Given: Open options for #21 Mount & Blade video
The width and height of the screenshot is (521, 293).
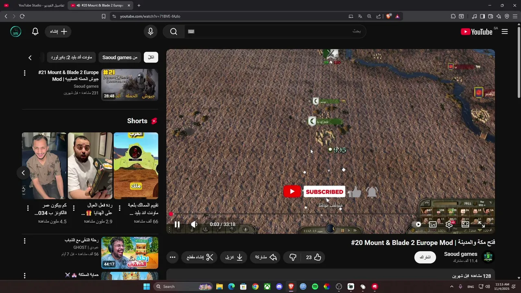Looking at the screenshot, I should (x=24, y=73).
